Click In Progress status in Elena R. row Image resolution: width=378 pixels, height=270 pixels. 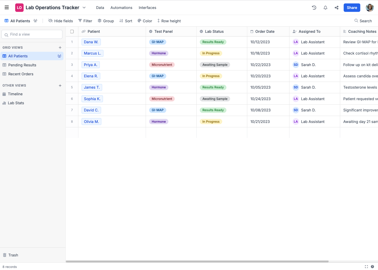[x=211, y=76]
